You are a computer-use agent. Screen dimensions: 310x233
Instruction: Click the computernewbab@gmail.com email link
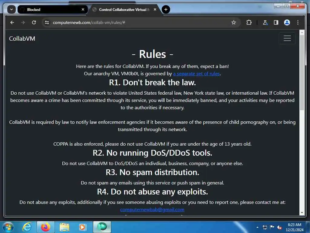pos(152,209)
